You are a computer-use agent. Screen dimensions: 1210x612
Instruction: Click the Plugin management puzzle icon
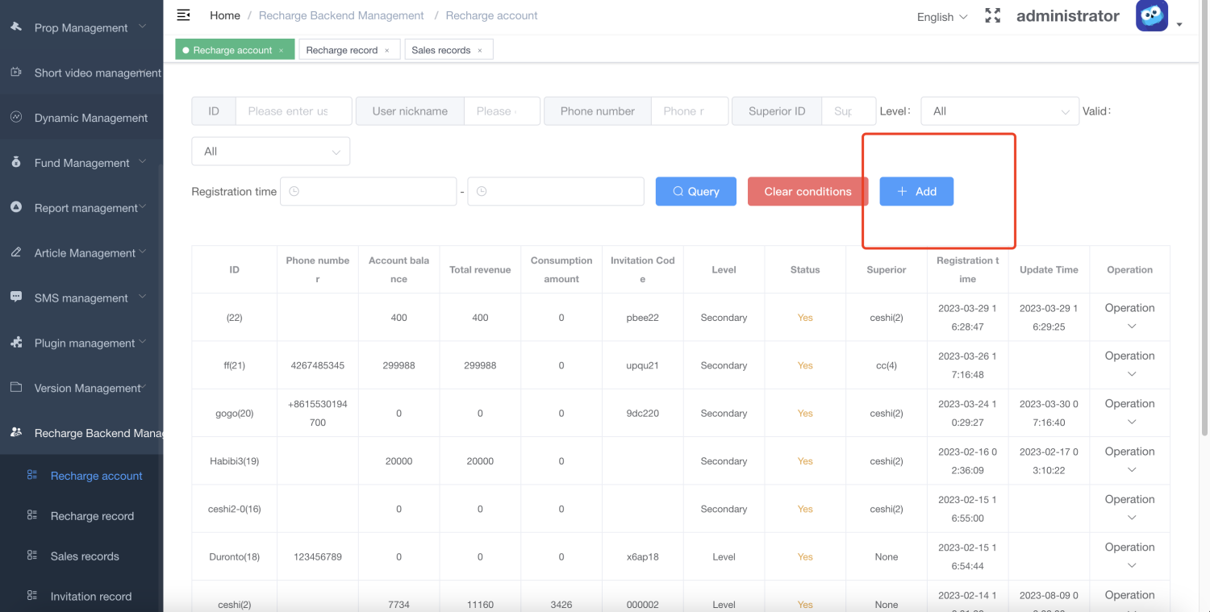[x=16, y=342]
